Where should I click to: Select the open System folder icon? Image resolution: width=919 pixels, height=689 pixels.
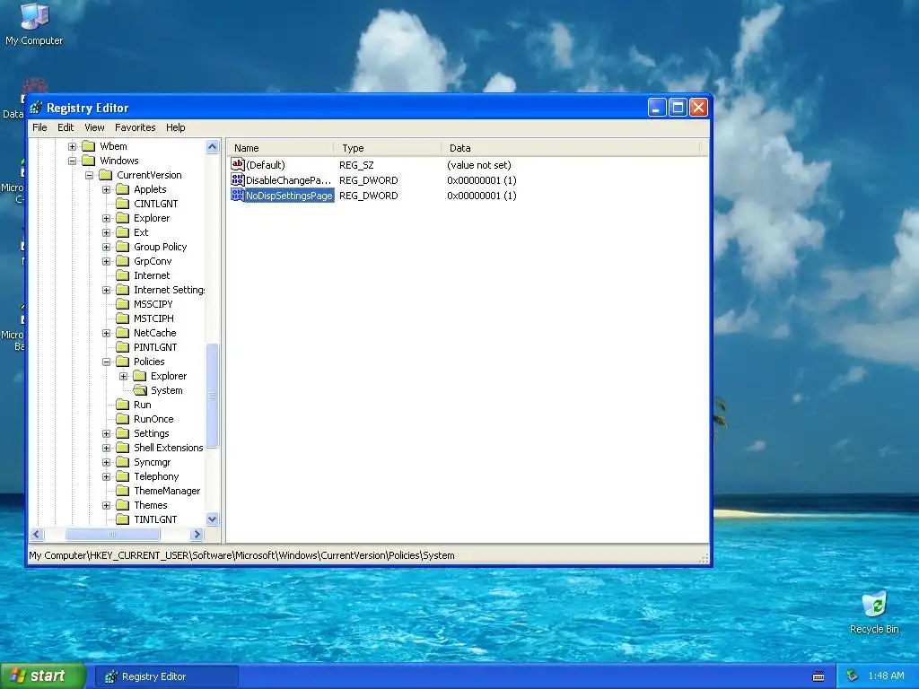[x=140, y=390]
